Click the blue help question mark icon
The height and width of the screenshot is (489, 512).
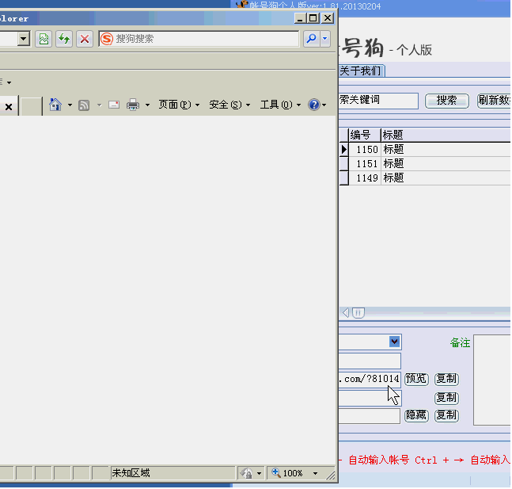pyautogui.click(x=314, y=105)
